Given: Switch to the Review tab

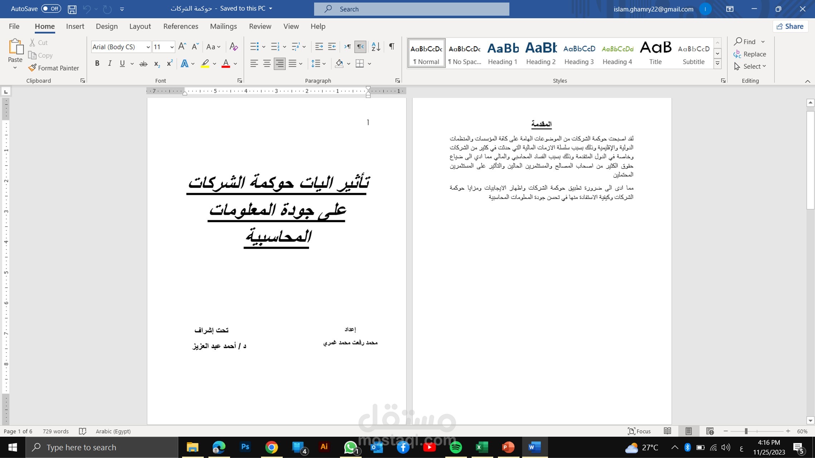Looking at the screenshot, I should [260, 26].
